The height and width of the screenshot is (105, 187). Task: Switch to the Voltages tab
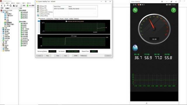coord(56,19)
